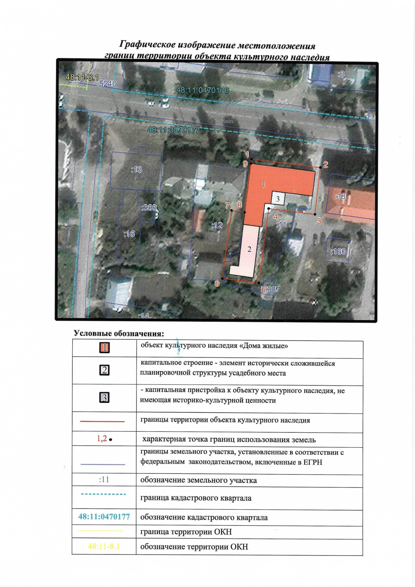This screenshot has width=415, height=587.
Task: Click the blue 48:11:0470177 text in the legend
Action: [x=104, y=516]
